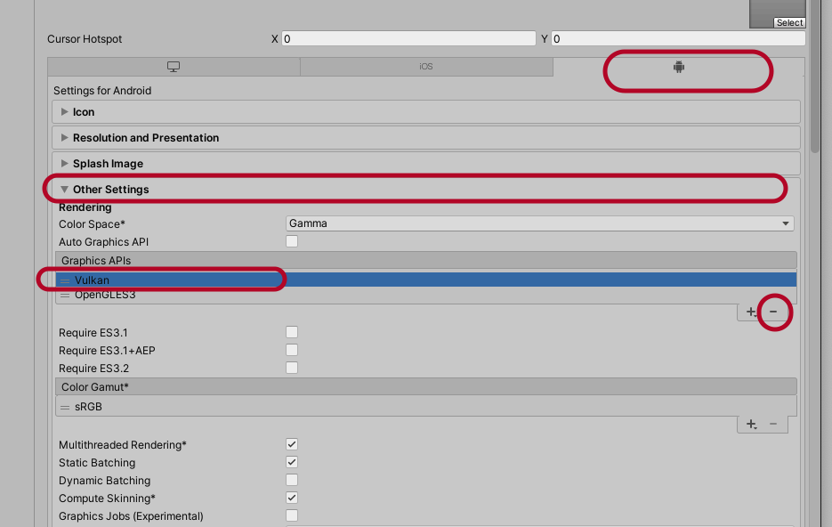Open the Color Space dropdown

coord(539,223)
